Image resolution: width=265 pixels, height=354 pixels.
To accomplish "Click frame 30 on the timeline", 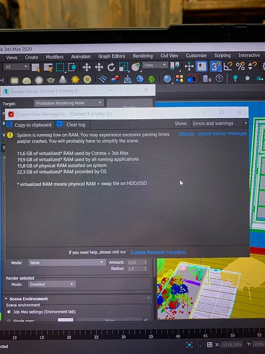I will coord(123,337).
